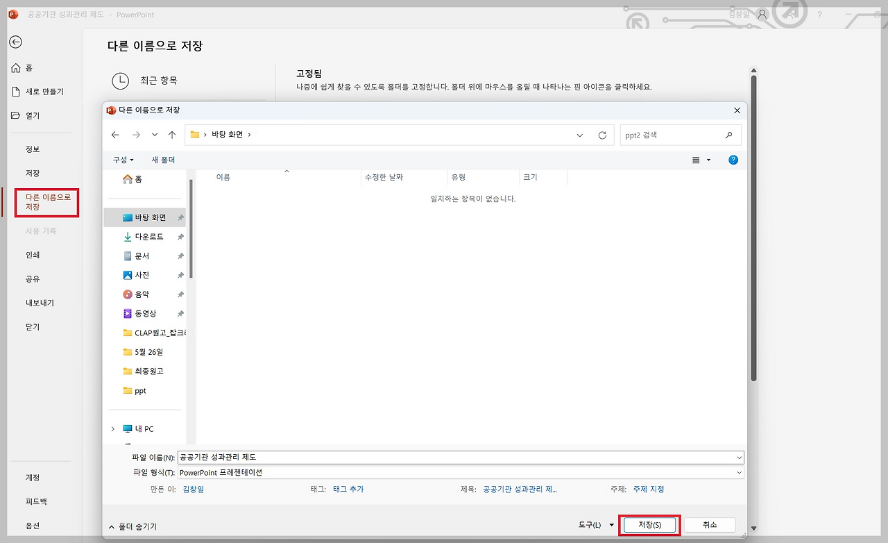Click the 취소 button

point(710,525)
